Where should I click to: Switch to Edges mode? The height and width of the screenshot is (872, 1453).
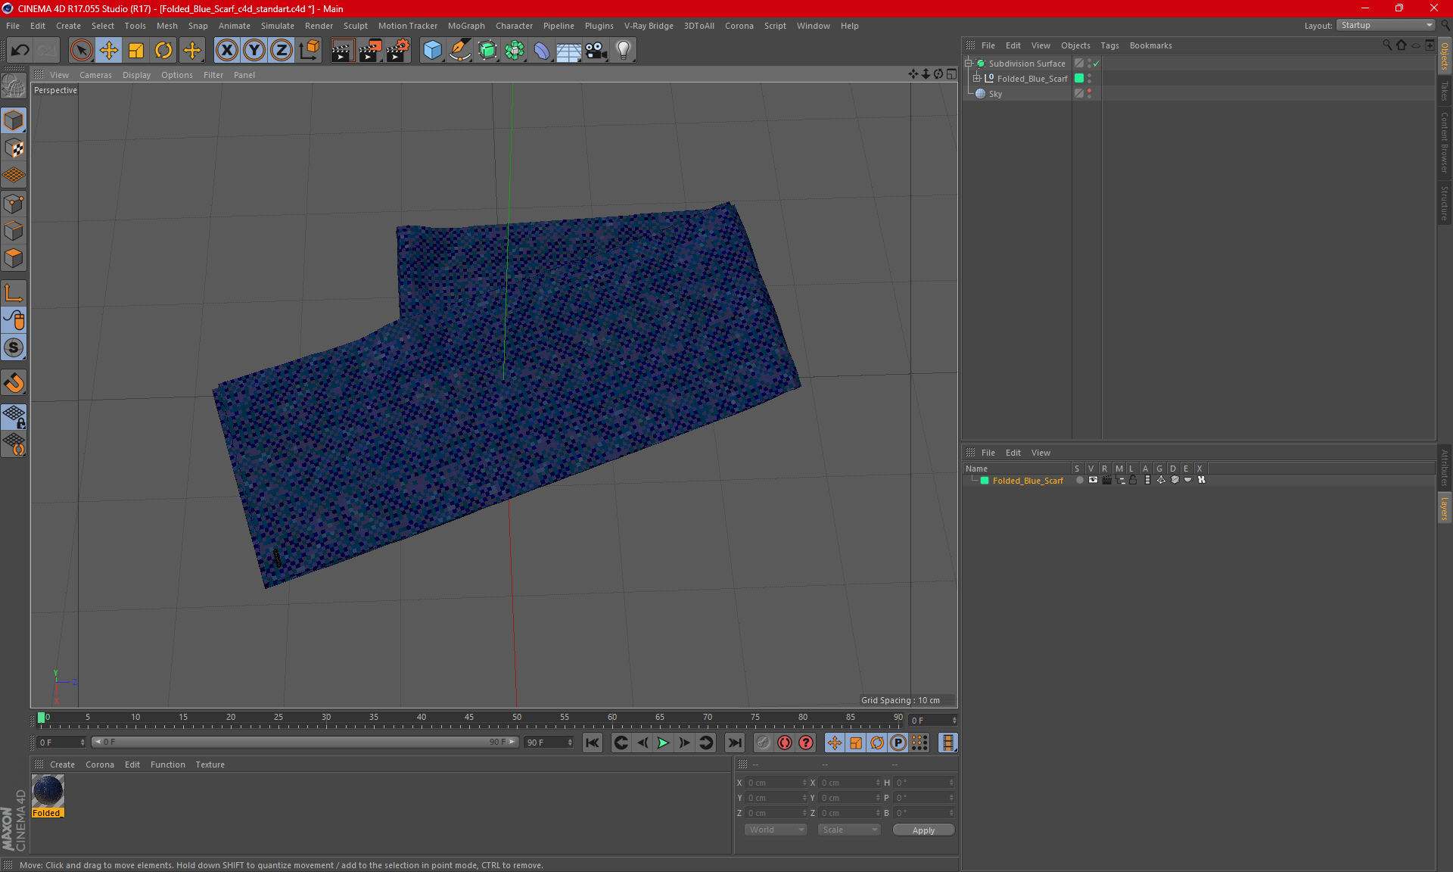coord(14,231)
